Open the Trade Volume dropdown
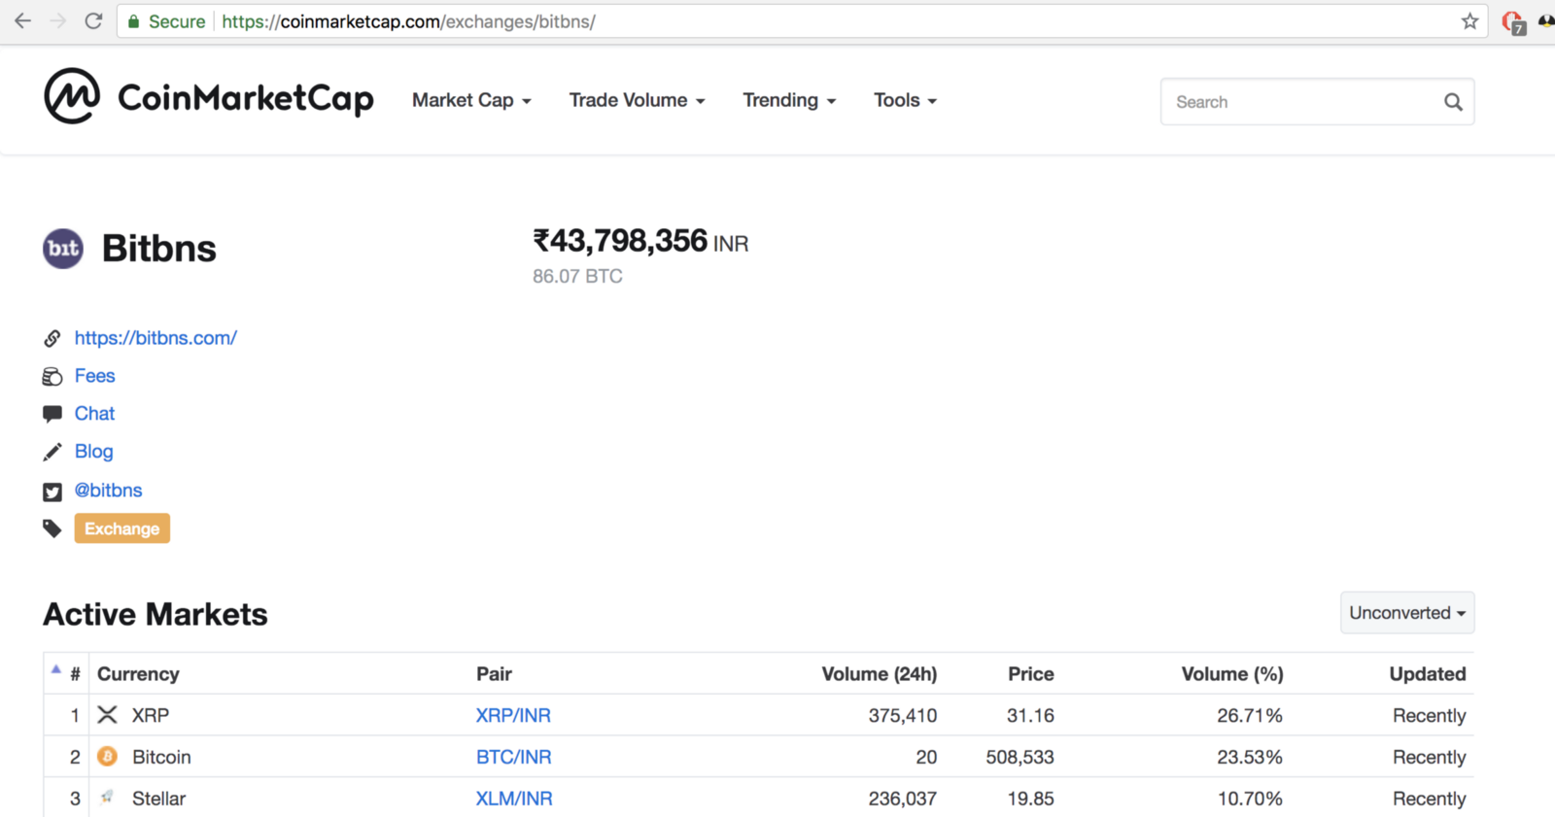The width and height of the screenshot is (1555, 817). tap(637, 100)
